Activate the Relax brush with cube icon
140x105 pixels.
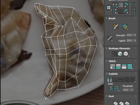[125, 27]
